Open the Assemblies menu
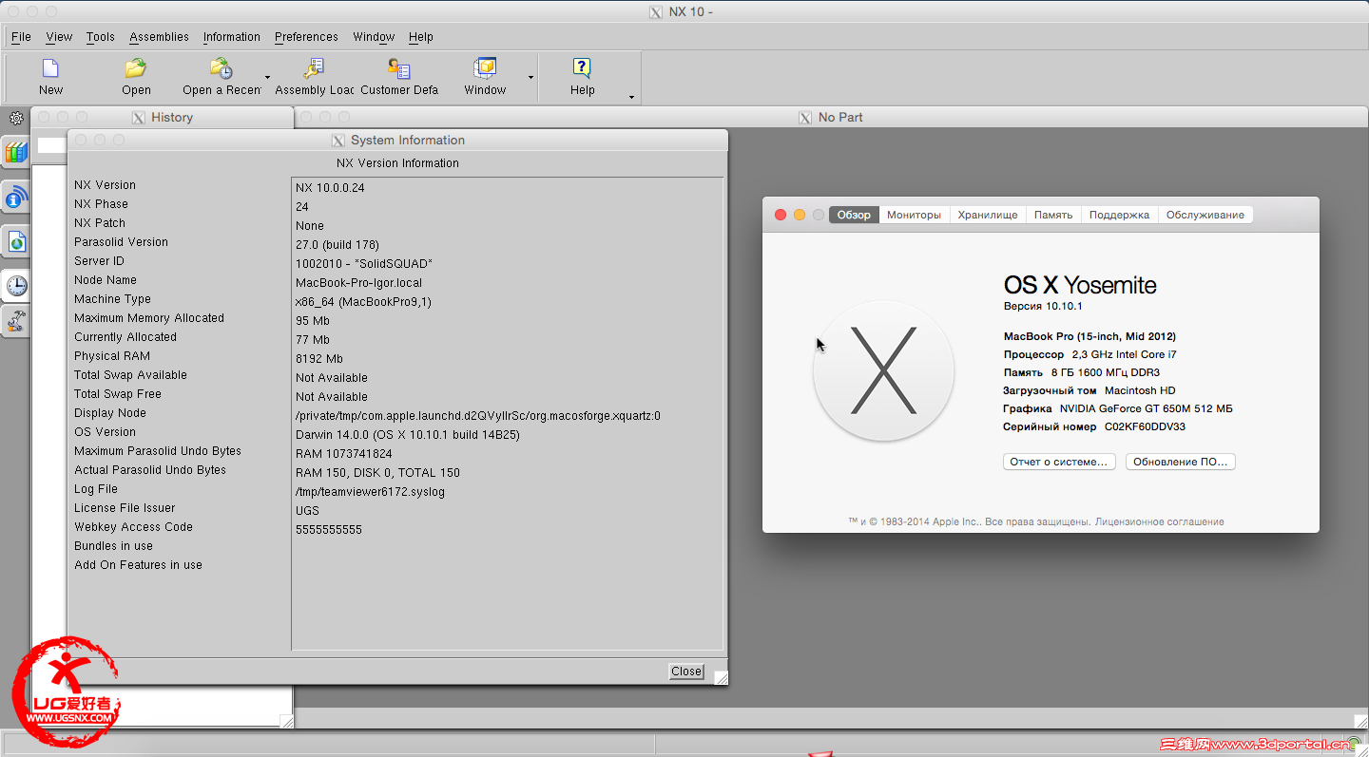1369x757 pixels. (x=159, y=37)
